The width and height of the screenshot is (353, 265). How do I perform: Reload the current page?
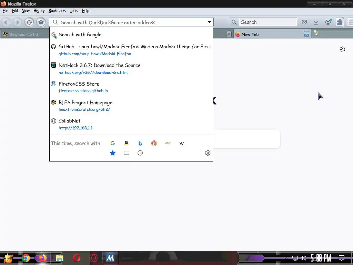29,22
